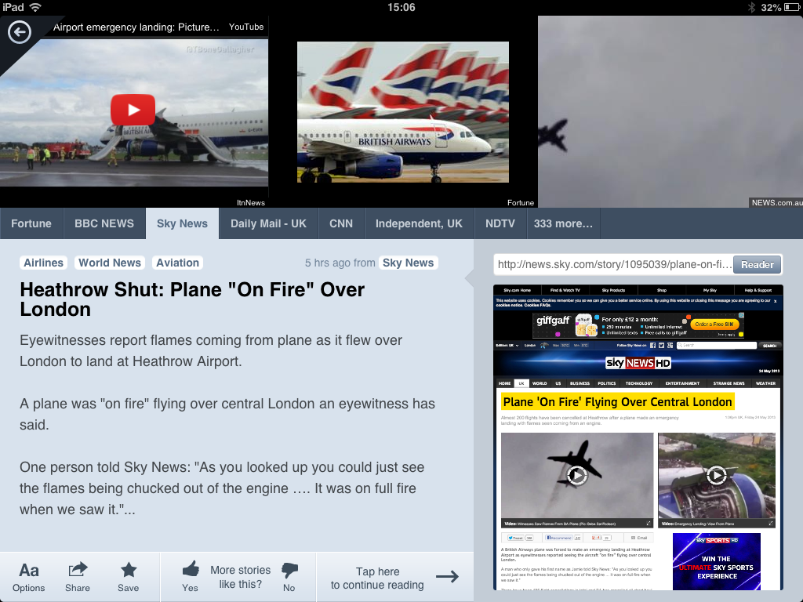Image resolution: width=803 pixels, height=602 pixels.
Task: Play the YouTube emergency landing video
Action: pos(133,110)
